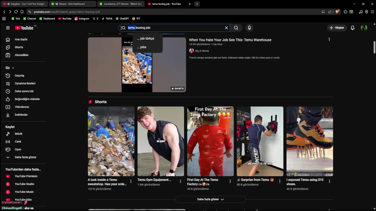This screenshot has width=376, height=211.
Task: Switch to the Stream - Kick Dashboard tab
Action: [x=72, y=4]
